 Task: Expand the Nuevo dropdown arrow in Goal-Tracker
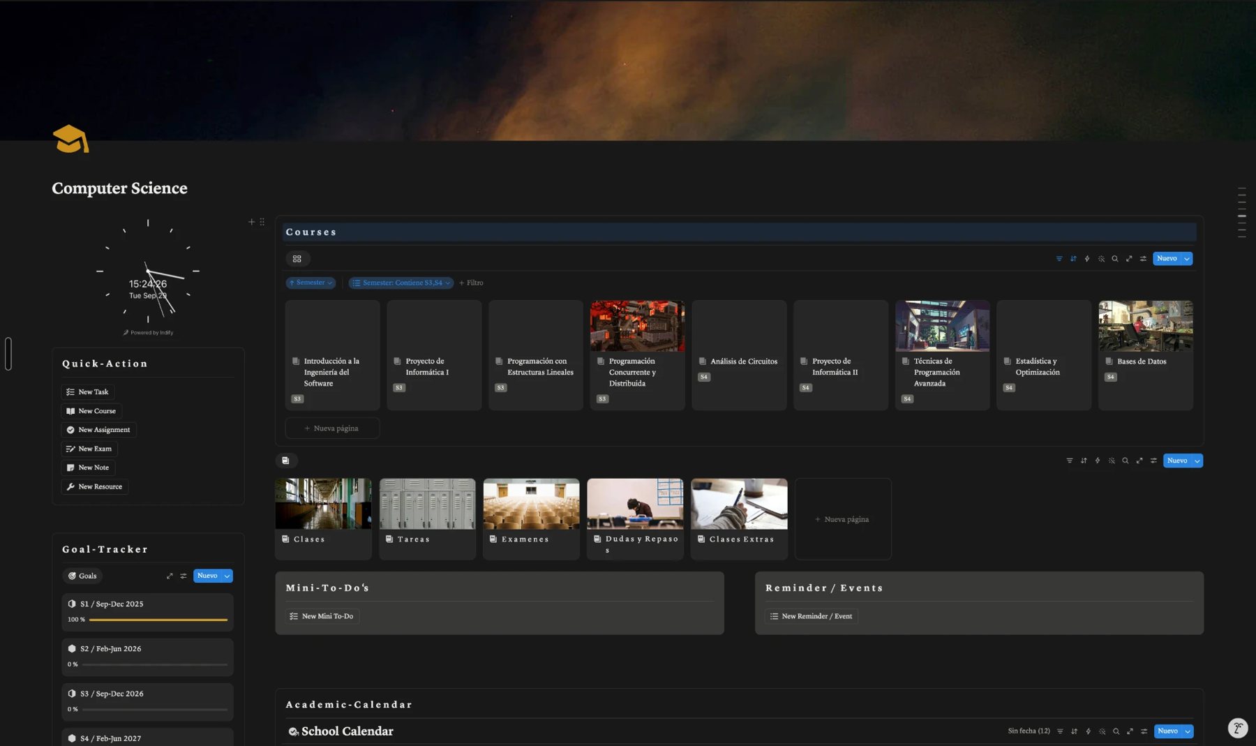227,576
